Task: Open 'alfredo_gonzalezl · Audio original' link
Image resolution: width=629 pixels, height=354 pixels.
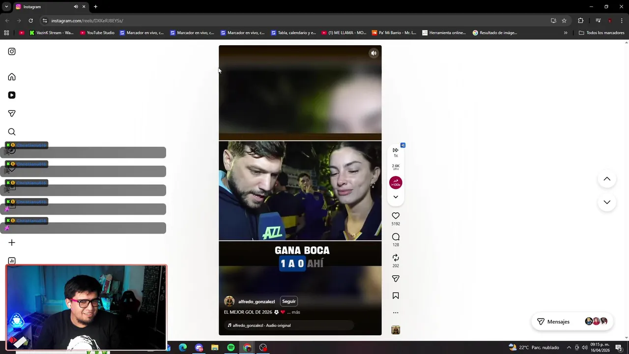Action: (261, 325)
